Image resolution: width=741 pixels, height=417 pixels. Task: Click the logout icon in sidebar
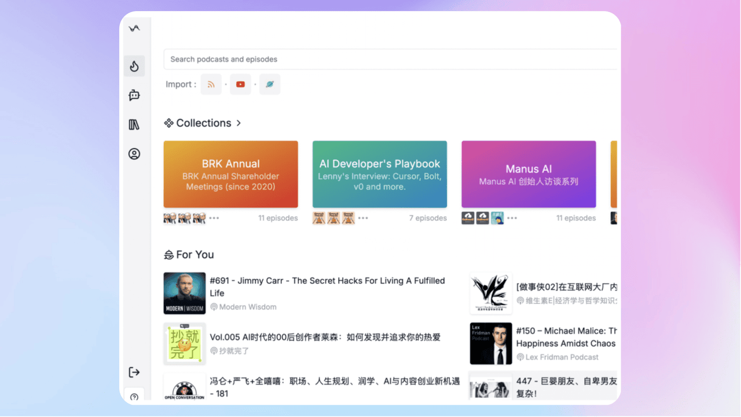[134, 372]
